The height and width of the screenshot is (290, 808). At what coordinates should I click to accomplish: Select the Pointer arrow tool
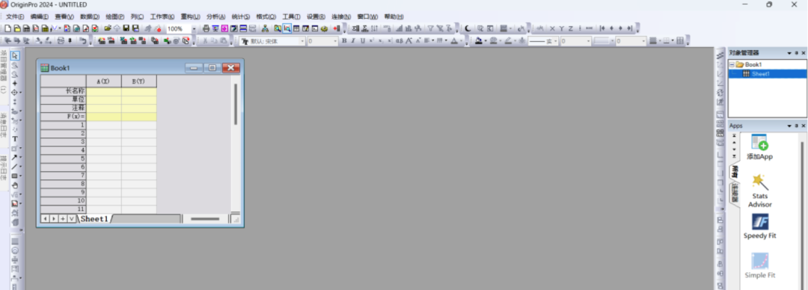coord(15,55)
